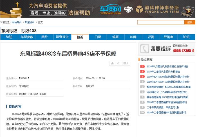Open the 综述 tab
This screenshot has width=197, height=137.
pyautogui.click(x=9, y=37)
